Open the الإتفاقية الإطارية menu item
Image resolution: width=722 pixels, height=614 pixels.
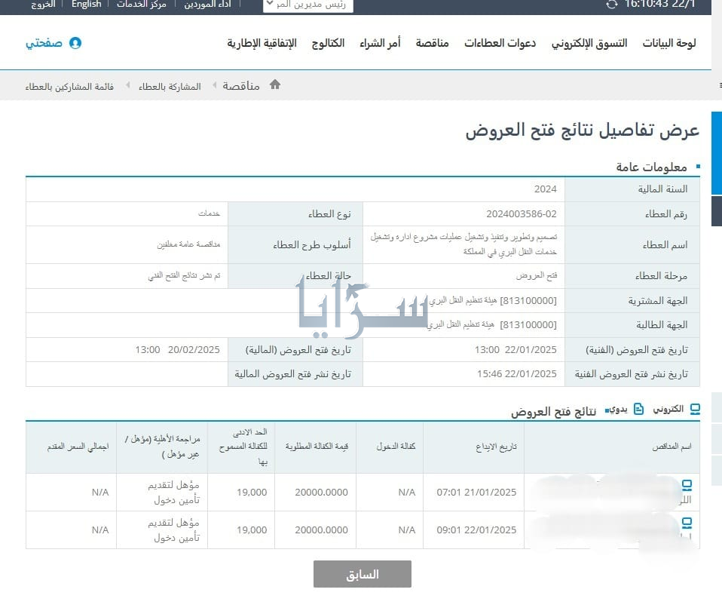(x=262, y=43)
